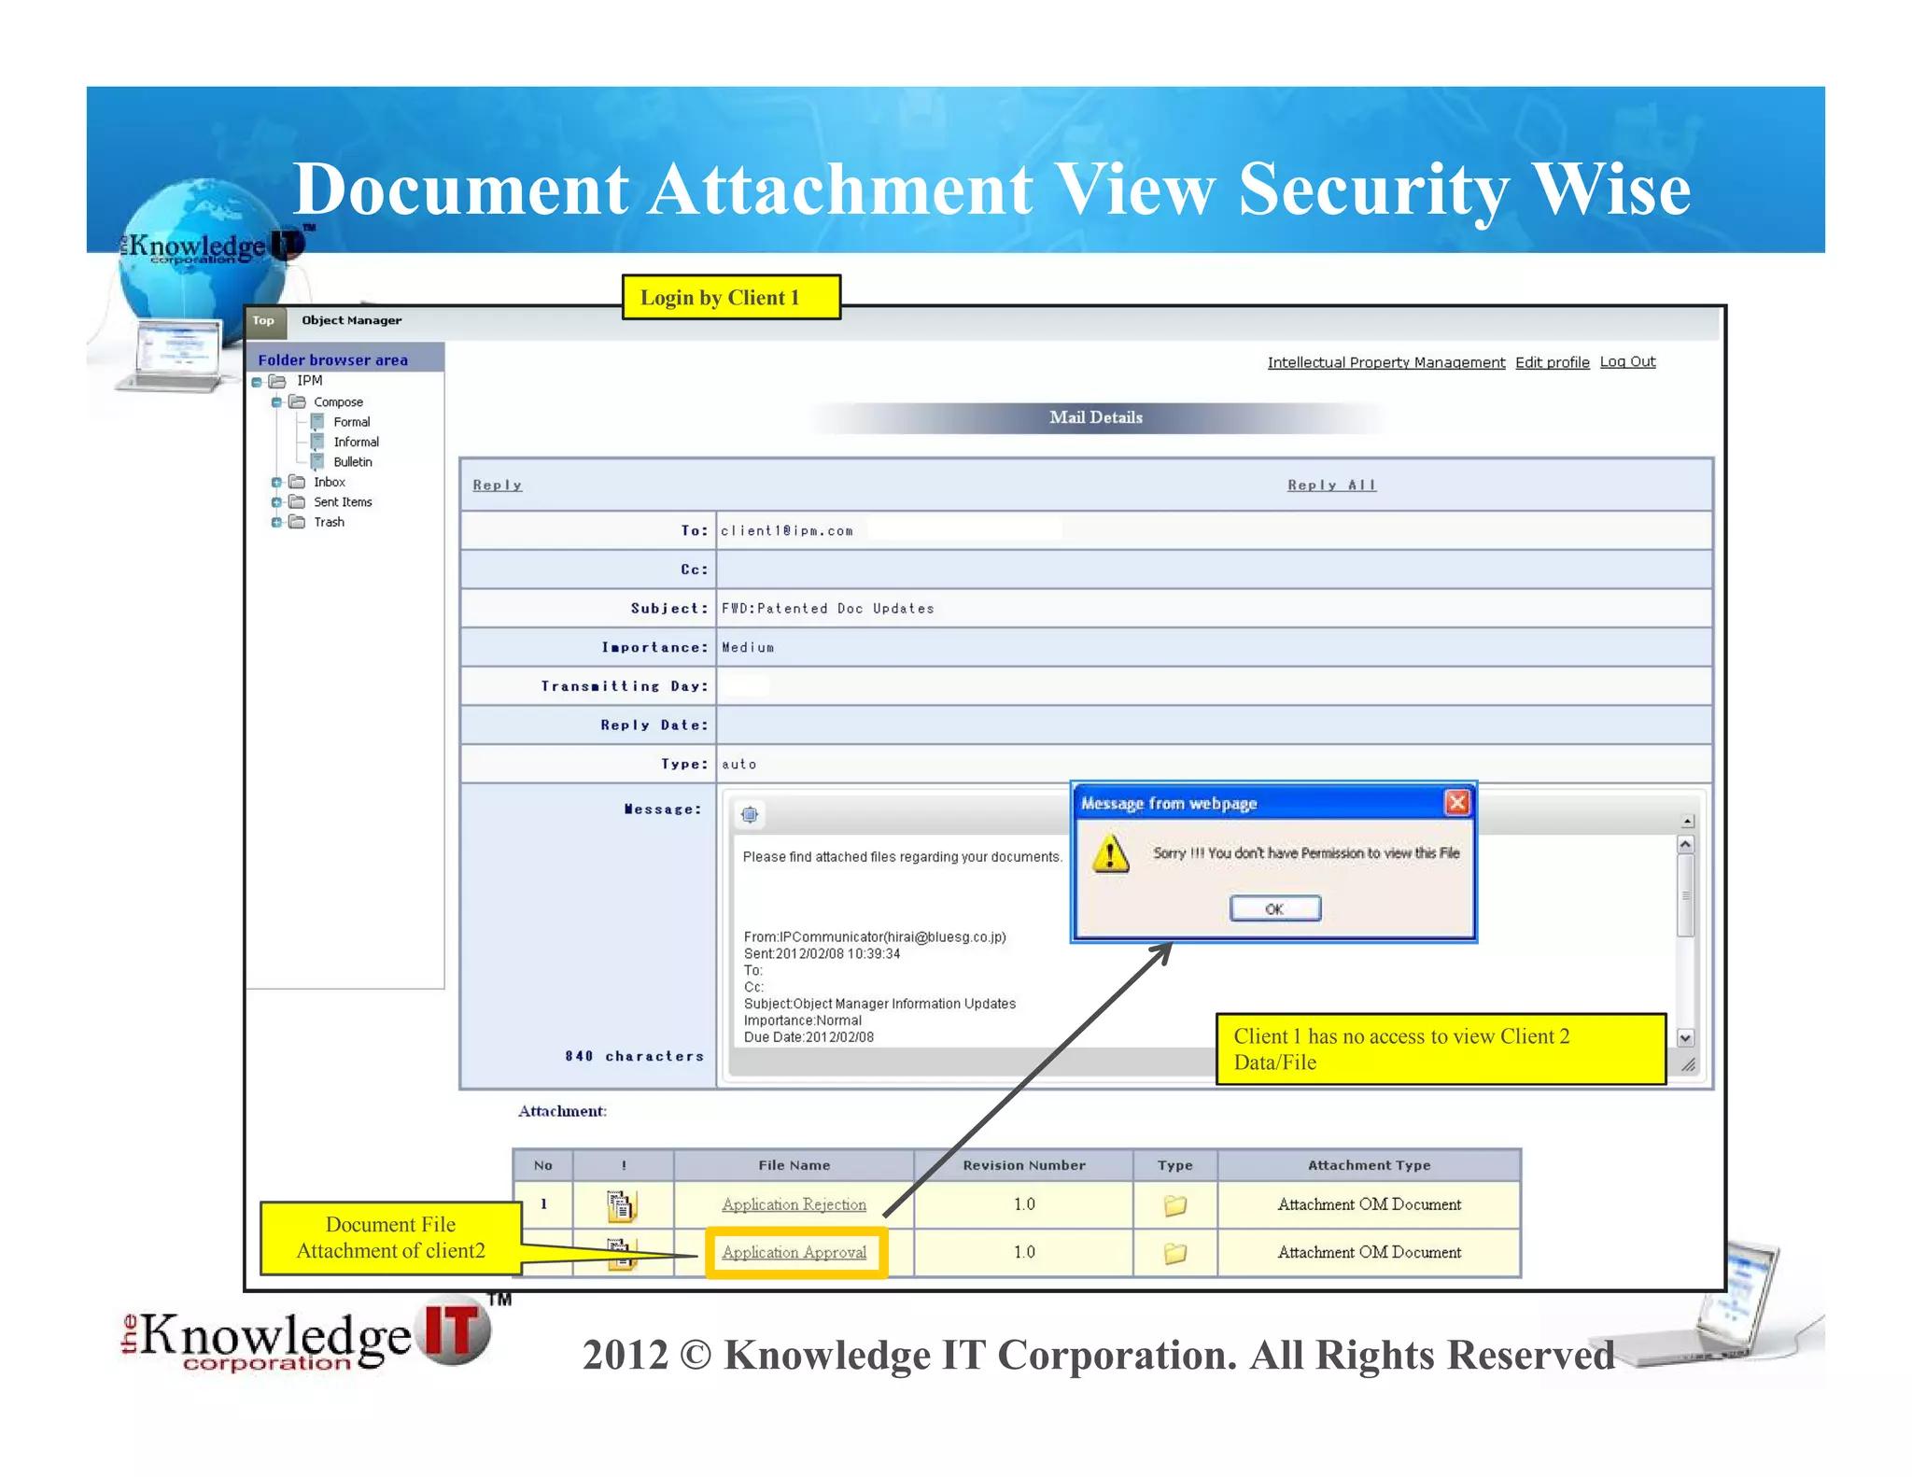Click the Log Out link
Screen dimensions: 1912x1477
pos(1627,361)
